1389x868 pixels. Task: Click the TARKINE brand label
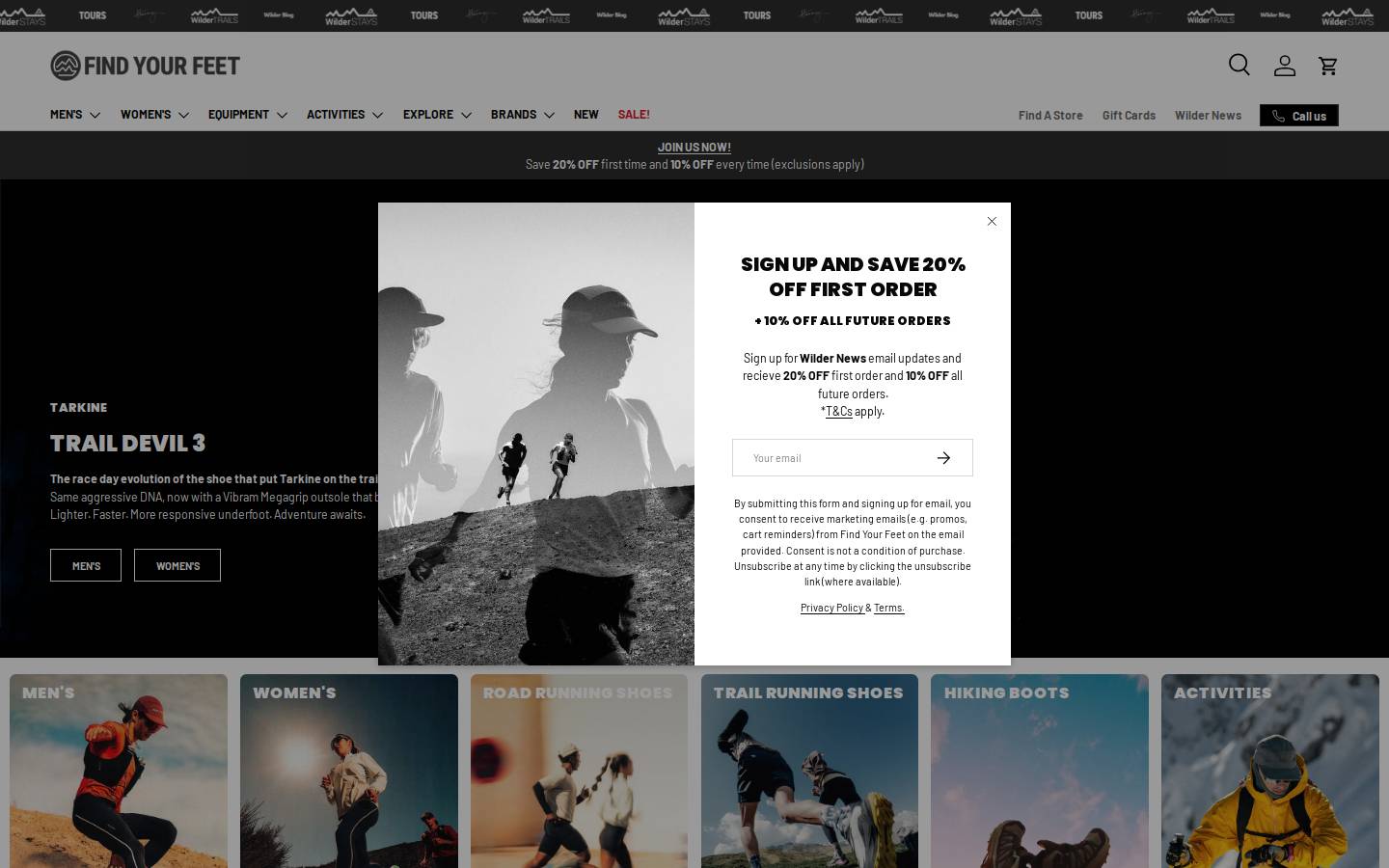click(78, 407)
